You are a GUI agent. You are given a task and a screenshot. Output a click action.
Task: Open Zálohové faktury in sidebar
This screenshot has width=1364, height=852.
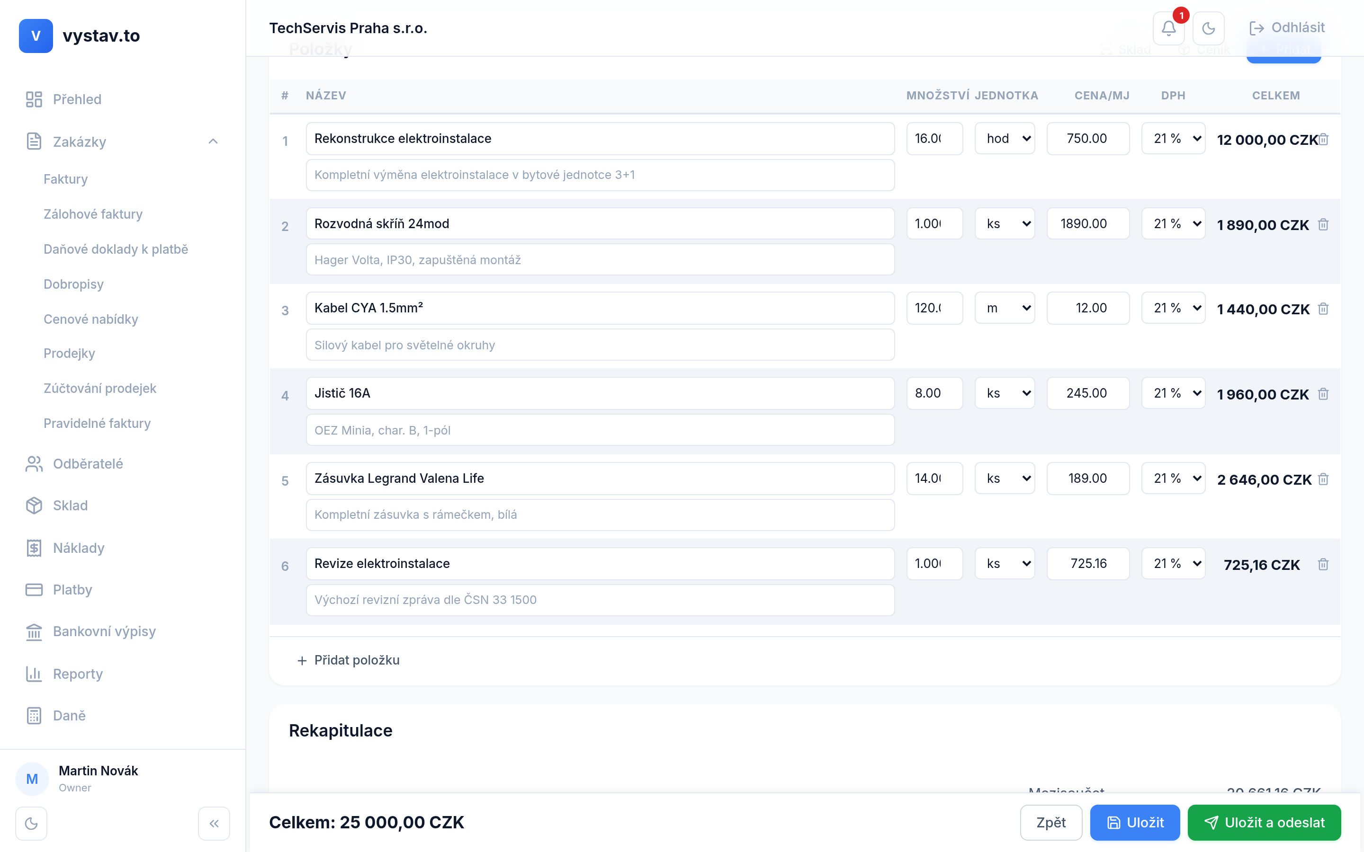pyautogui.click(x=93, y=214)
